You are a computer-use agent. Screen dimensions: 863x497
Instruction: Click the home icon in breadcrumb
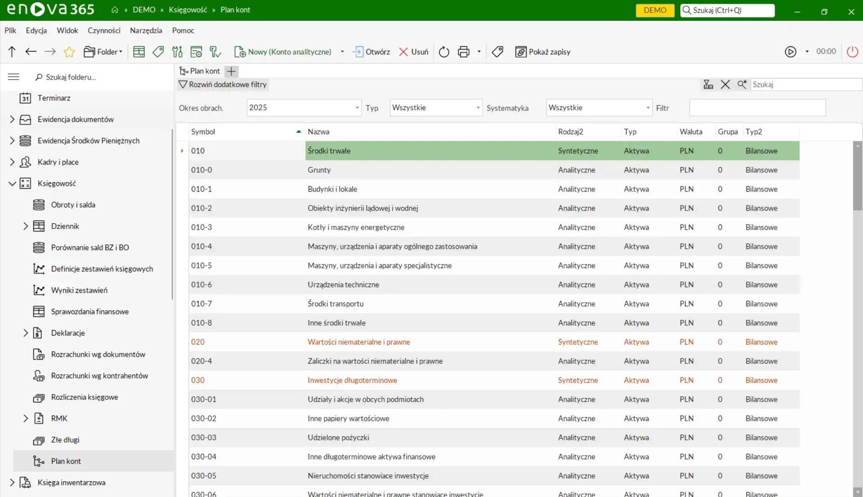tap(115, 10)
